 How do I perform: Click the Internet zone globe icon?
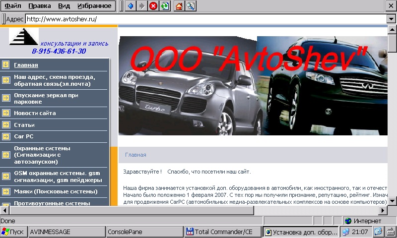(348, 221)
